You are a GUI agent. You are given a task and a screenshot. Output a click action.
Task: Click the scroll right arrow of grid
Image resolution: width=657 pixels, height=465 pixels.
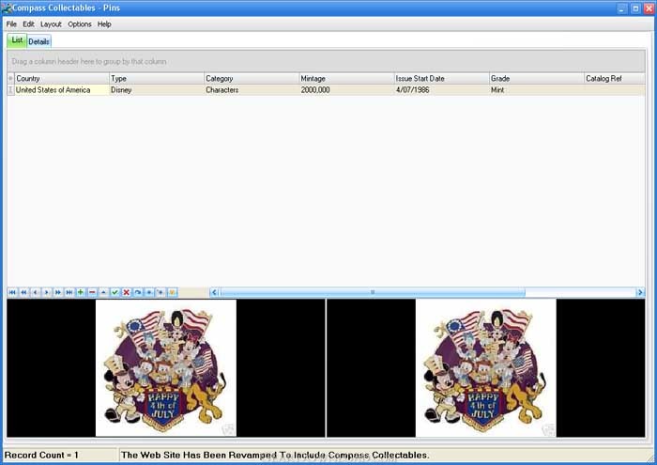pos(640,292)
